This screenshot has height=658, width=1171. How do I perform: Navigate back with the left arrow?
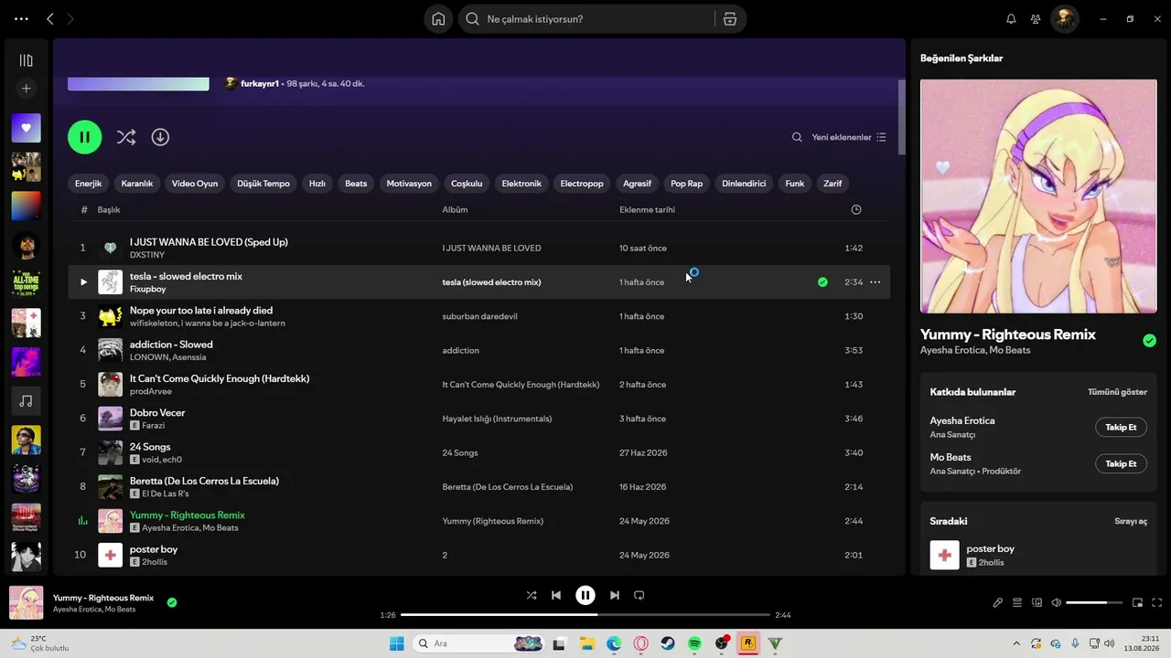click(50, 19)
